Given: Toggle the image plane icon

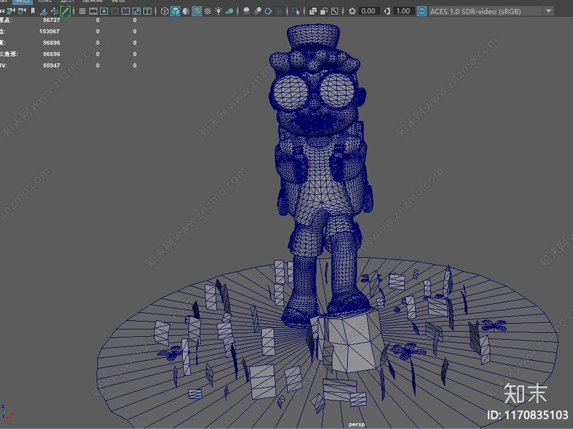Looking at the screenshot, I should [43, 11].
